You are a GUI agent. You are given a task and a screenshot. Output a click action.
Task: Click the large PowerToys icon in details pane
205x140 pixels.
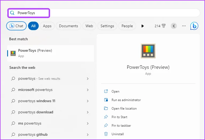click(148, 51)
